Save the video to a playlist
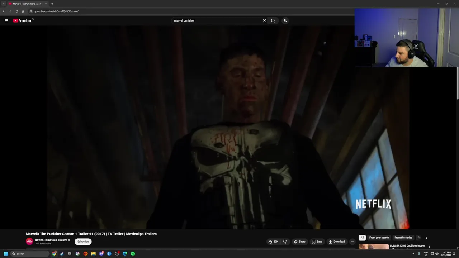The height and width of the screenshot is (258, 459). [x=317, y=242]
